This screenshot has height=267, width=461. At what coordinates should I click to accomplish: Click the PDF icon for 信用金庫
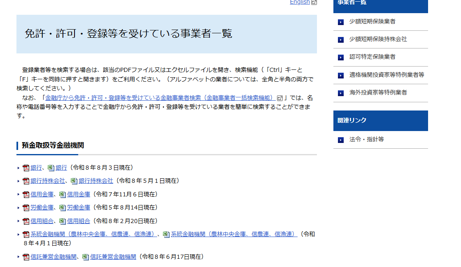[x=26, y=195]
